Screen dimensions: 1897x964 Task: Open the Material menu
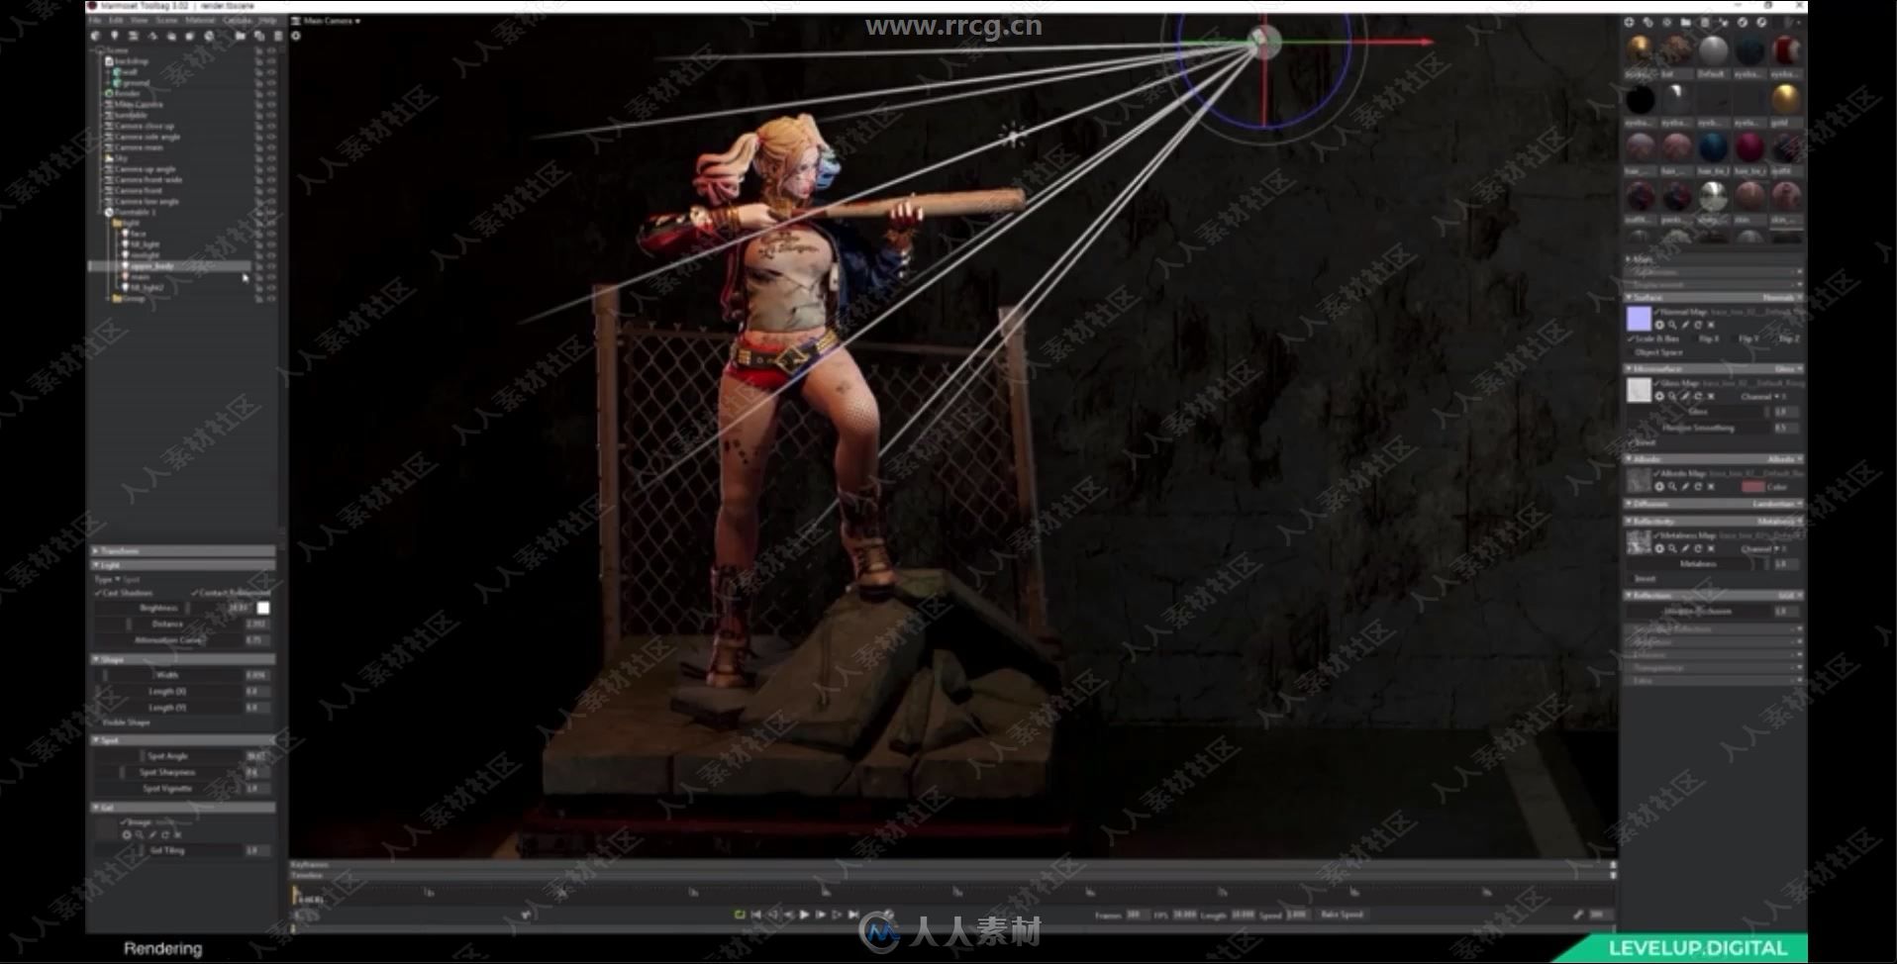click(200, 21)
